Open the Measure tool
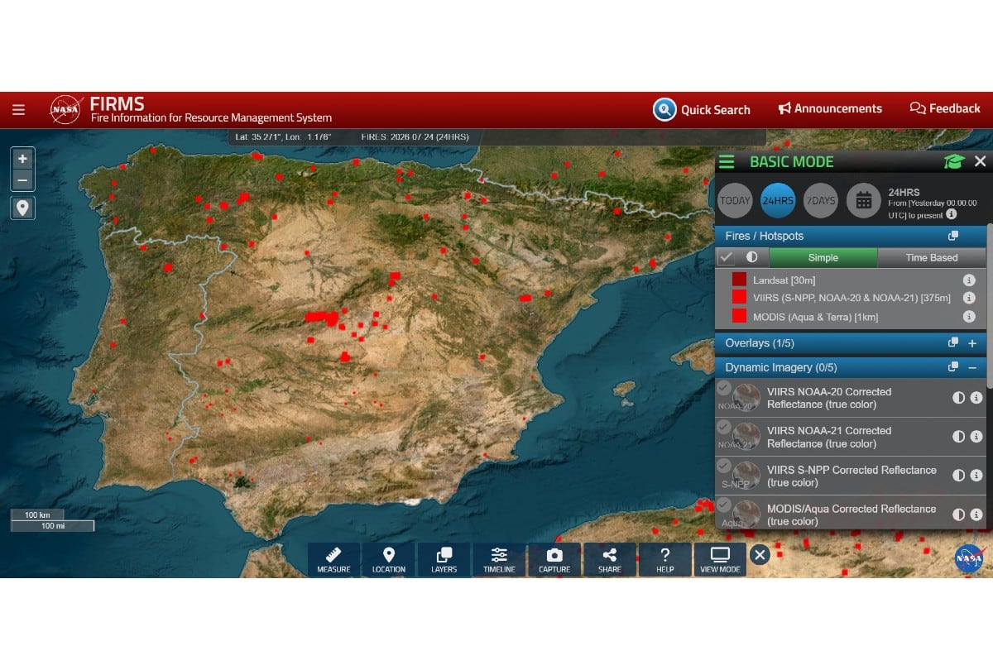Viewport: 993px width, 670px height. coord(333,560)
